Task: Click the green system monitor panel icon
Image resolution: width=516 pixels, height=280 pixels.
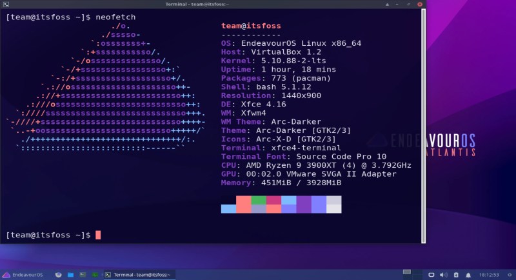Action: (x=95, y=274)
